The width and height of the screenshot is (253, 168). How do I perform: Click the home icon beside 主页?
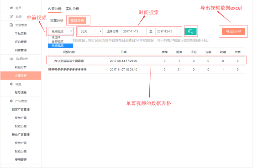[11, 8]
